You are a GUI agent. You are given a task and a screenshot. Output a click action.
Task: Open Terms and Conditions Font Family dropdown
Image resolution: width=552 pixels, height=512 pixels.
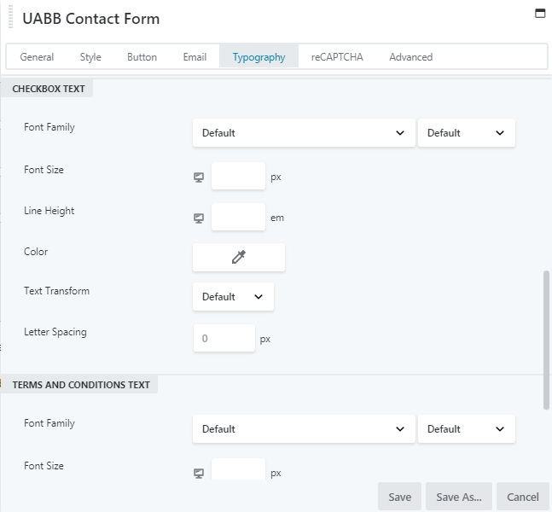tap(303, 429)
